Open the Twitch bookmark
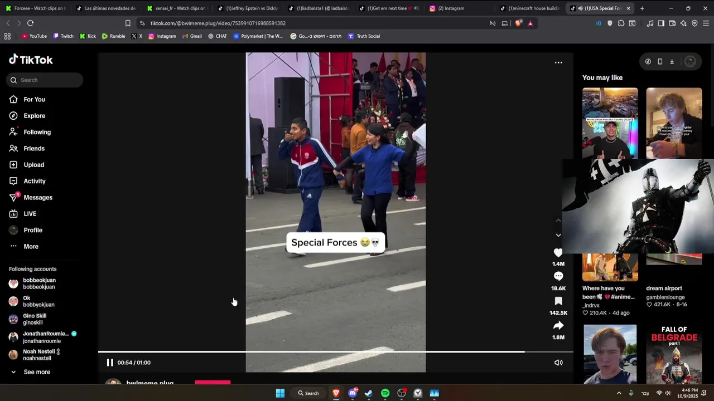 pyautogui.click(x=63, y=36)
